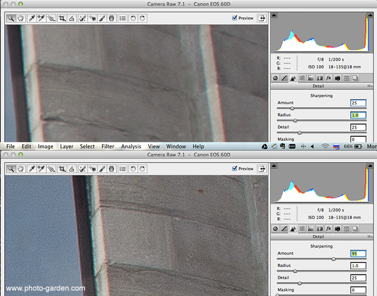This screenshot has height=296, width=377.
Task: Open Tone Curve tab in upper panel
Action: 284,78
